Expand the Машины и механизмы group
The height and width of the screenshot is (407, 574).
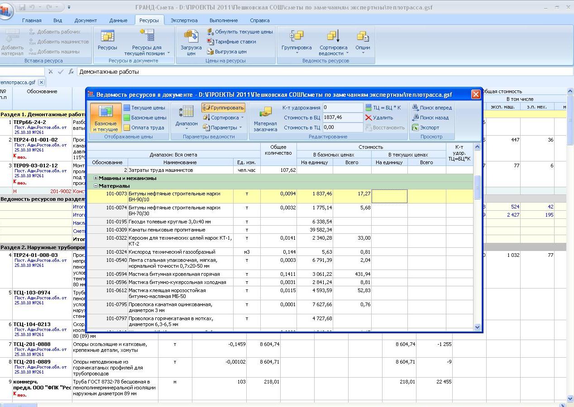tap(96, 178)
